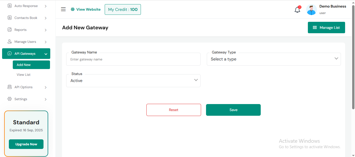The height and width of the screenshot is (157, 355).
Task: Open the Gateway Type dropdown
Action: (273, 59)
